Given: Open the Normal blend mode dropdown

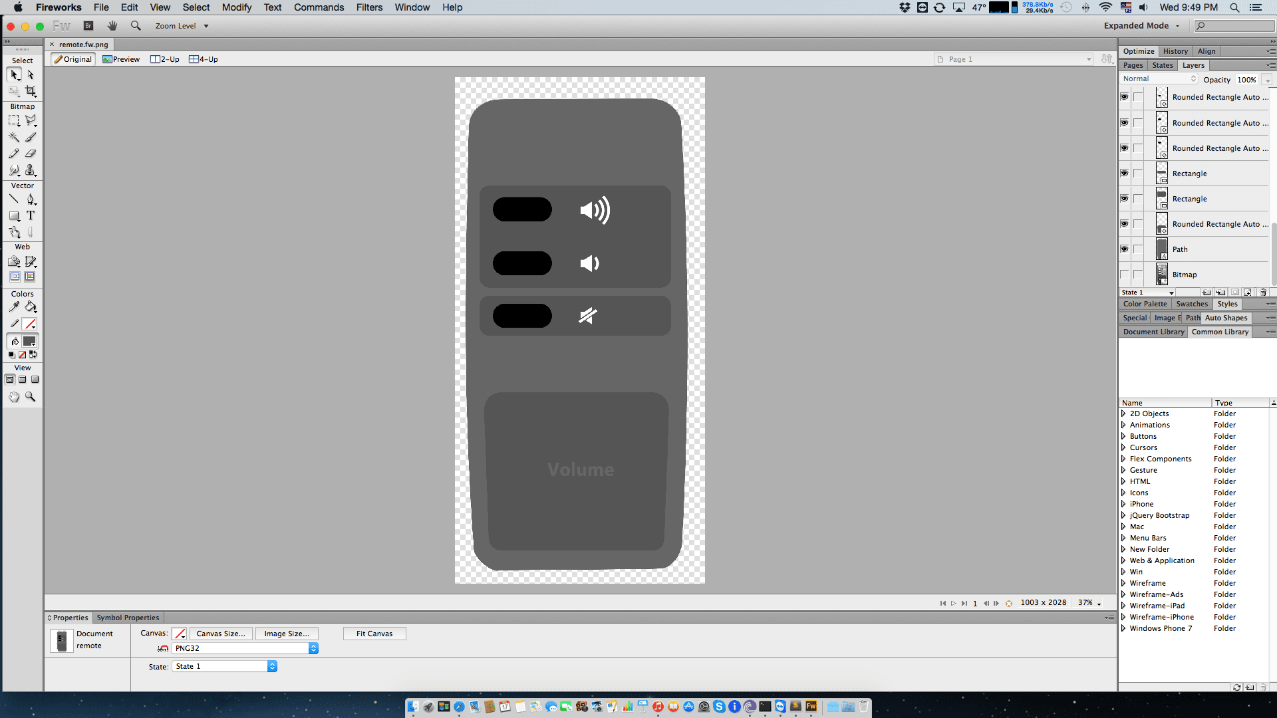Looking at the screenshot, I should 1159,78.
